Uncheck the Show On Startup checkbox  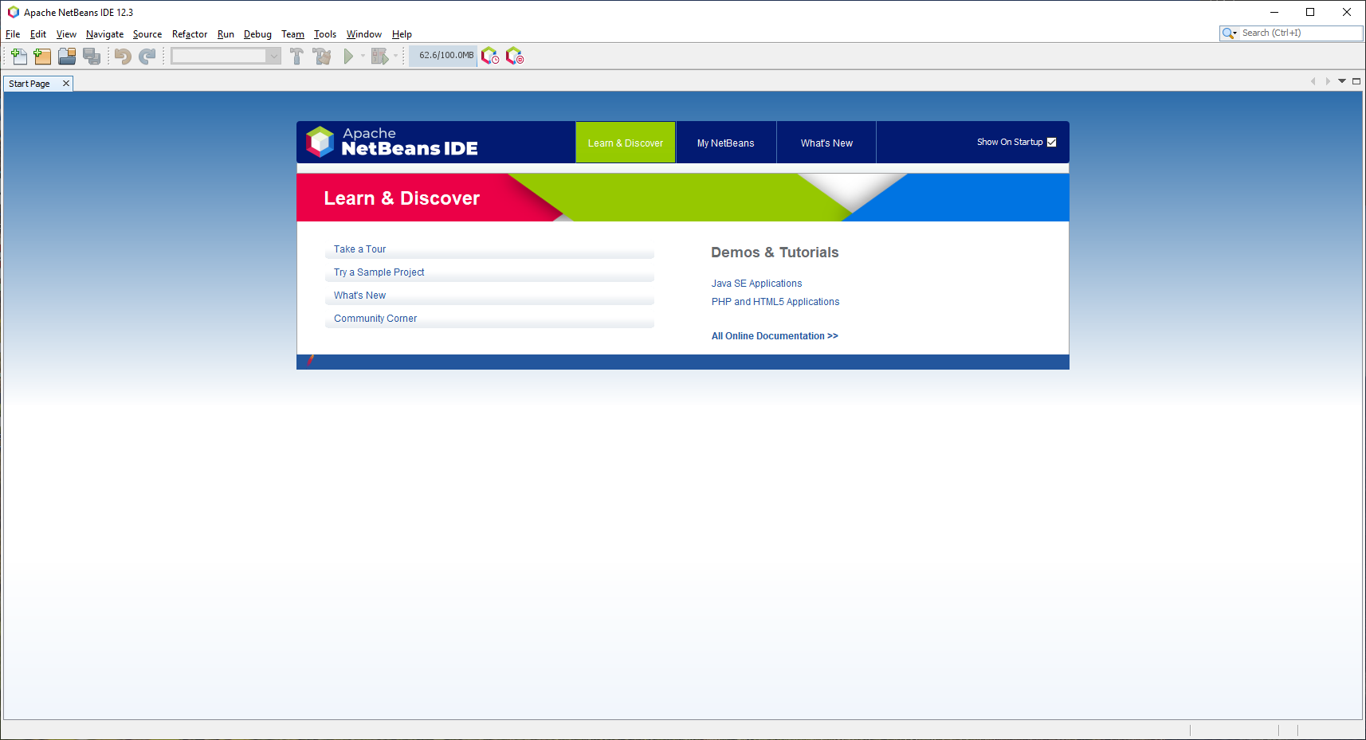point(1051,143)
